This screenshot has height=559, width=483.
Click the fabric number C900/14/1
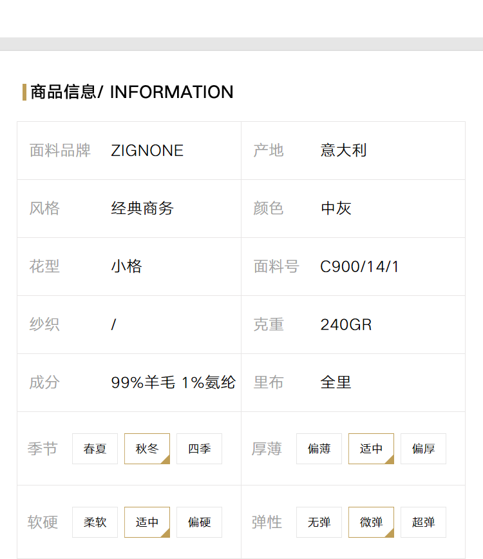[359, 267]
